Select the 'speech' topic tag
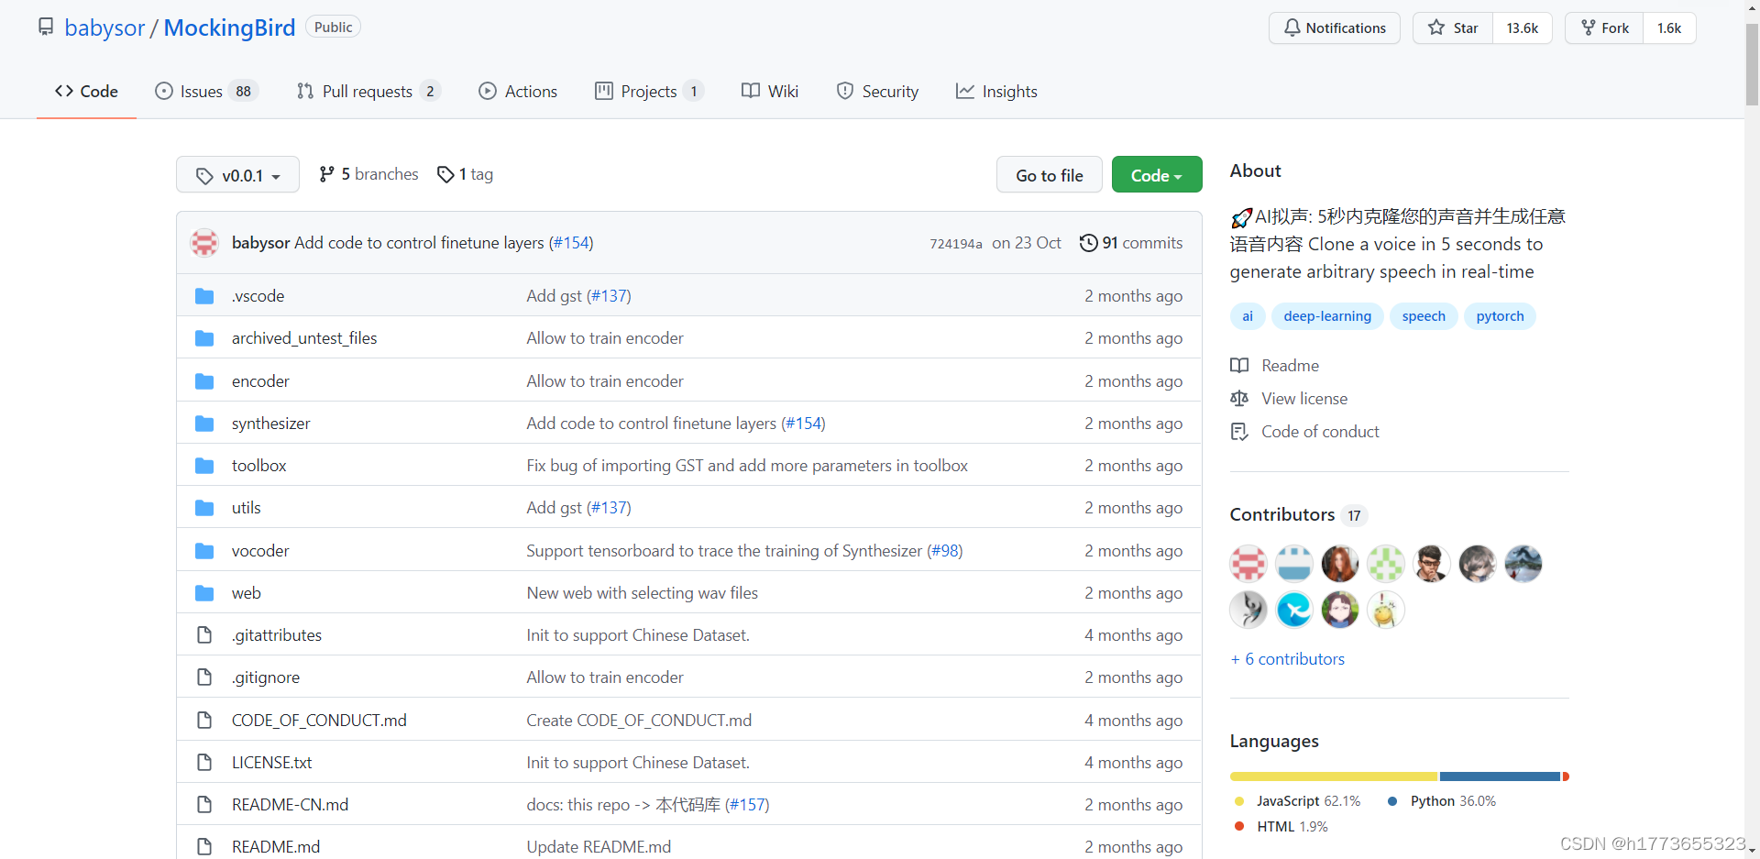Viewport: 1760px width, 859px height. click(x=1424, y=316)
